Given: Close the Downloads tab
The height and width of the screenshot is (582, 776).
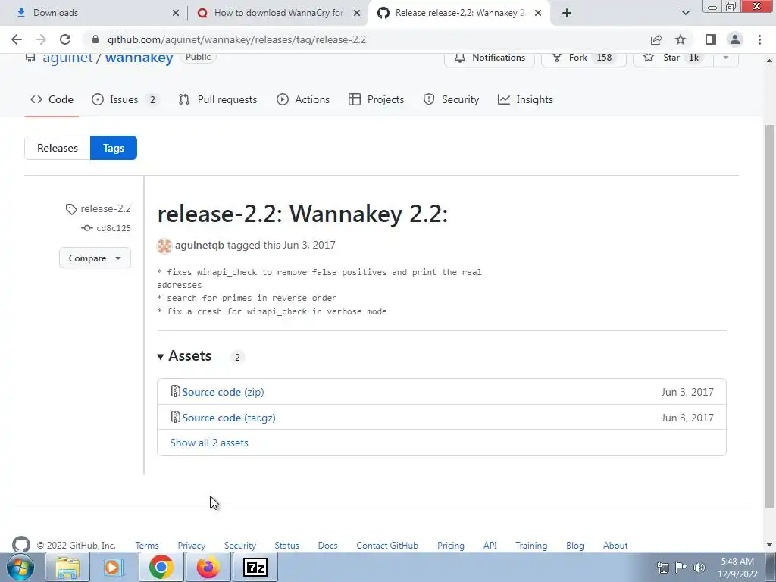Looking at the screenshot, I should [x=176, y=13].
